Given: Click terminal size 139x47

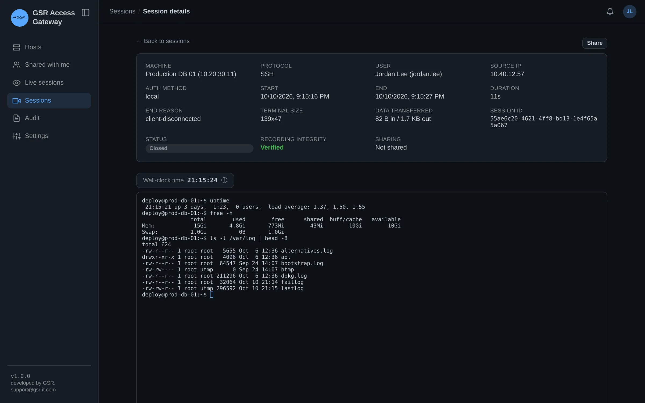Looking at the screenshot, I should (271, 119).
